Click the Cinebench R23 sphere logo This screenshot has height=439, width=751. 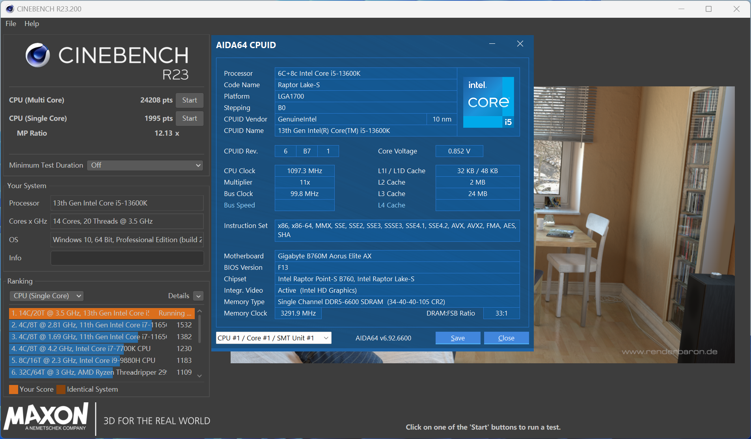[38, 55]
